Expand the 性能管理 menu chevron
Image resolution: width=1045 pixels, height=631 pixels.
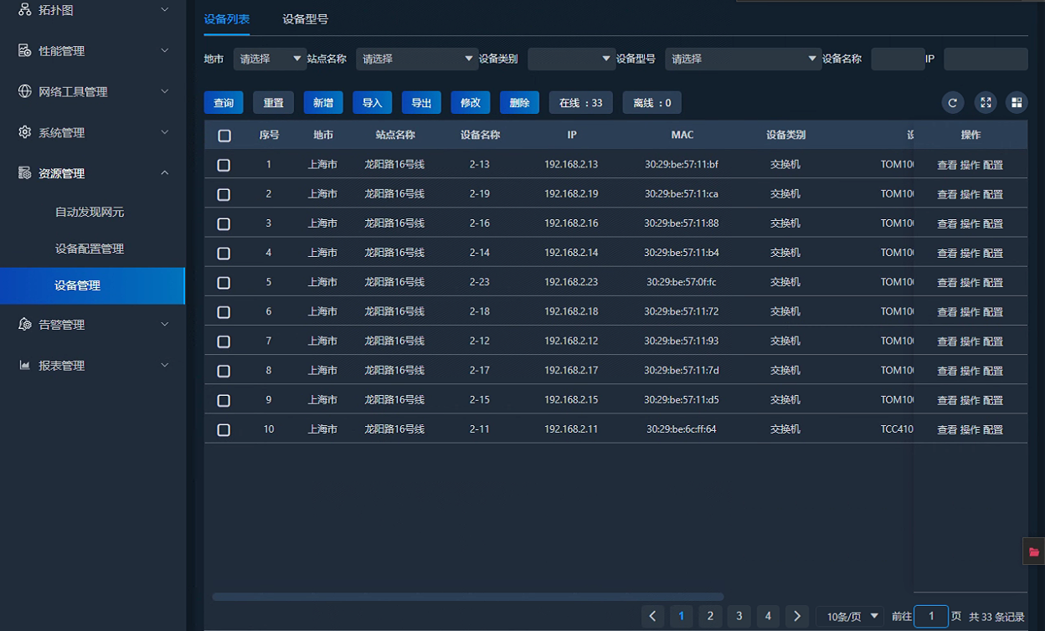(x=165, y=50)
